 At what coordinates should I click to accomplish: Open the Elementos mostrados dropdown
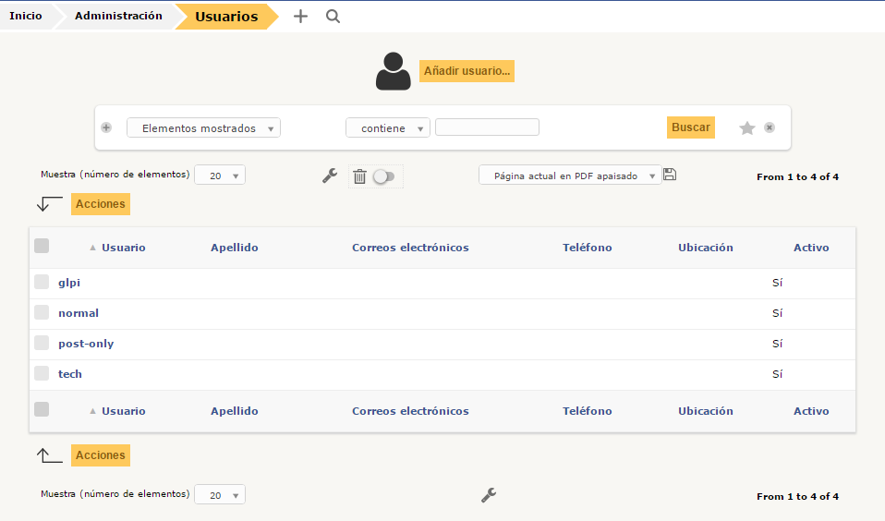(203, 128)
